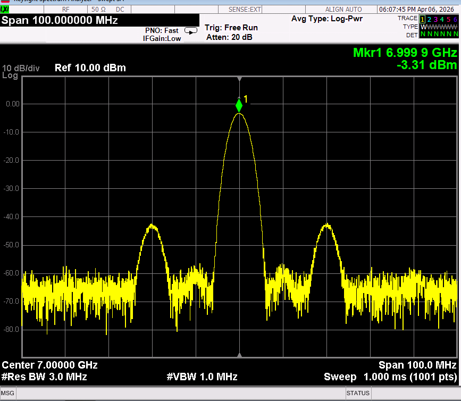This screenshot has height=401, width=461.
Task: Select marker 1 diamond on the peak
Action: click(239, 105)
